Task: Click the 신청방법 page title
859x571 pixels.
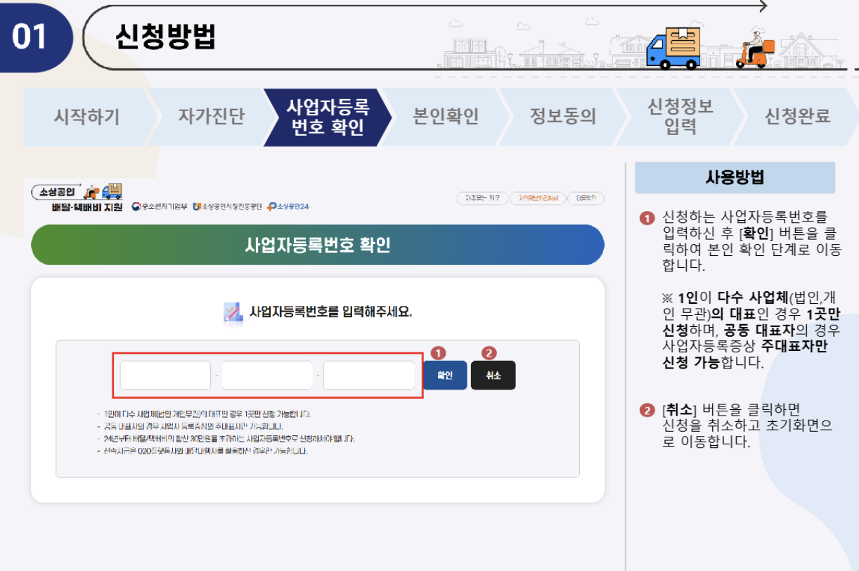Action: 164,36
